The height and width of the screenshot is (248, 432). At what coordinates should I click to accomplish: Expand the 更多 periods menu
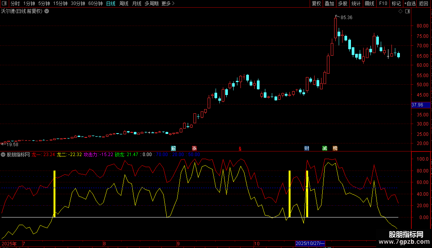(168, 3)
